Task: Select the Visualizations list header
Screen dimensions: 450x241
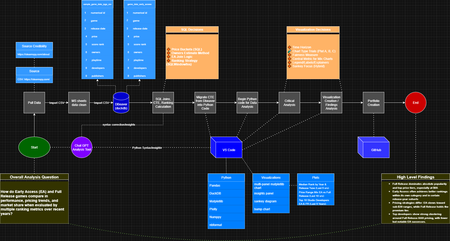Action: point(271,178)
